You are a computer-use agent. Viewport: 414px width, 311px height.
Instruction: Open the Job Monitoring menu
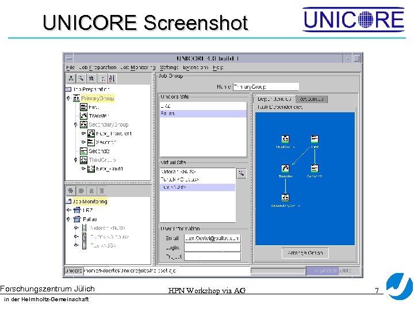(x=137, y=67)
